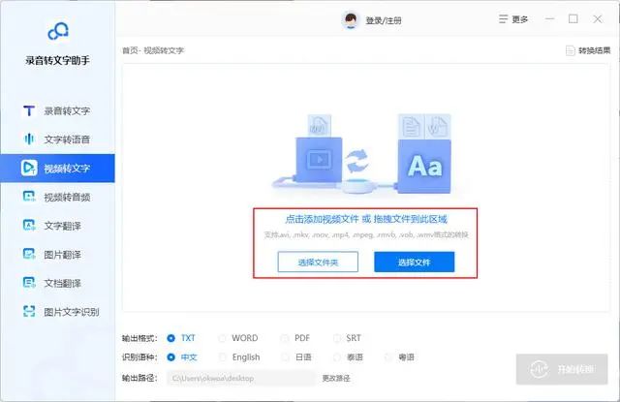The height and width of the screenshot is (402, 620).
Task: Select 视频转音频 menu label
Action: click(67, 197)
